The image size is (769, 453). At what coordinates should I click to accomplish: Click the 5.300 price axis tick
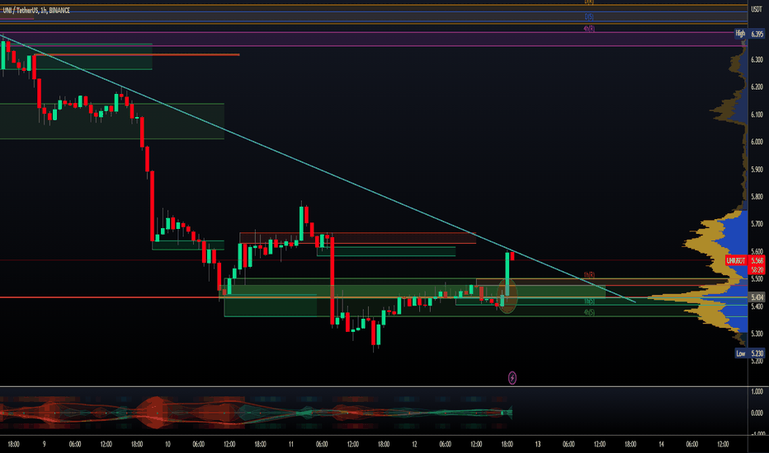757,334
